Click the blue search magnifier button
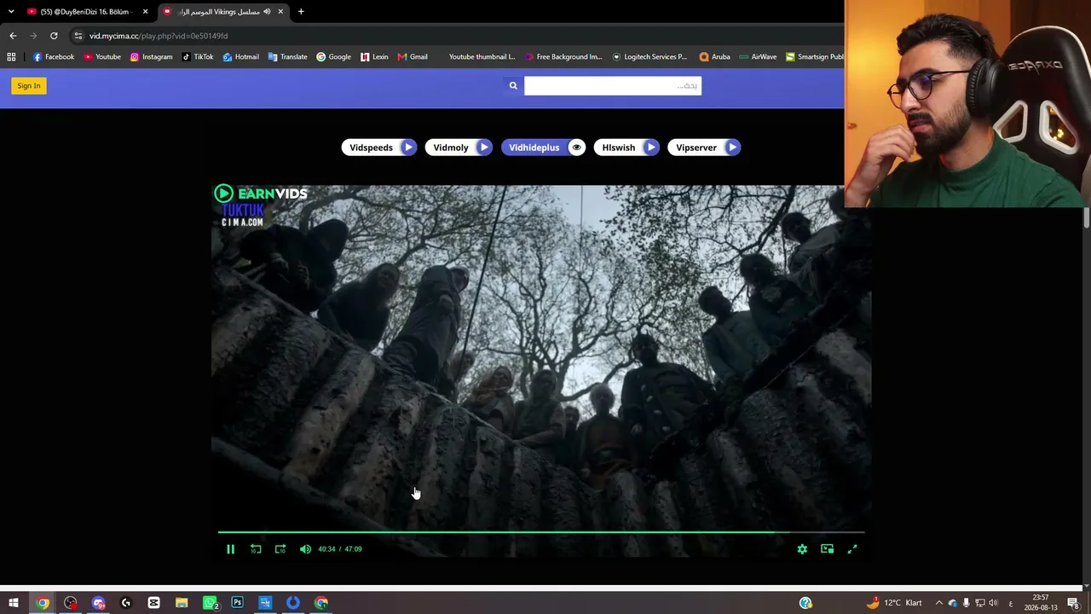This screenshot has width=1091, height=614. [x=513, y=85]
